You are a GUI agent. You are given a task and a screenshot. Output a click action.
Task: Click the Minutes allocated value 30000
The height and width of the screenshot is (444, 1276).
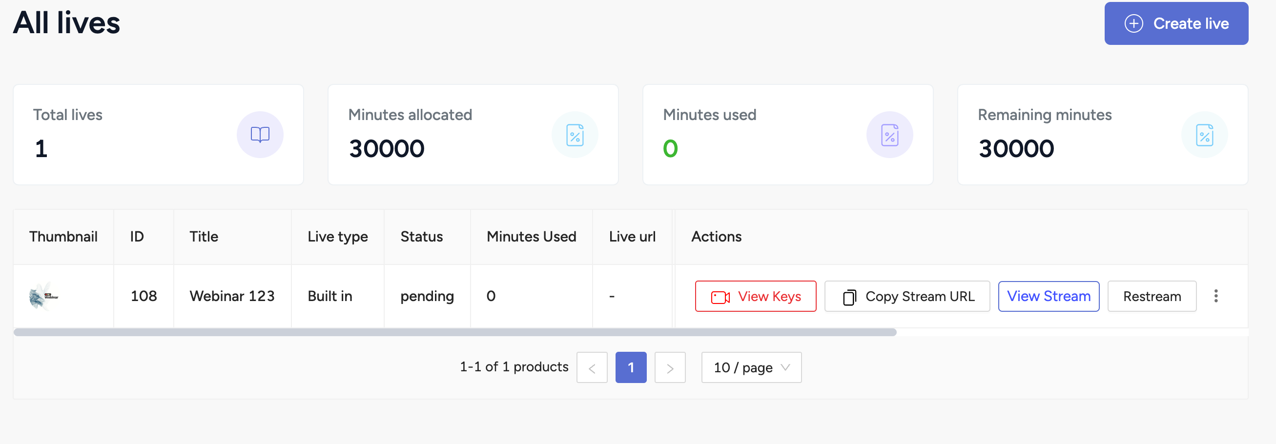387,149
